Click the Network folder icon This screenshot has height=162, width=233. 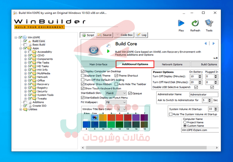click(34, 77)
